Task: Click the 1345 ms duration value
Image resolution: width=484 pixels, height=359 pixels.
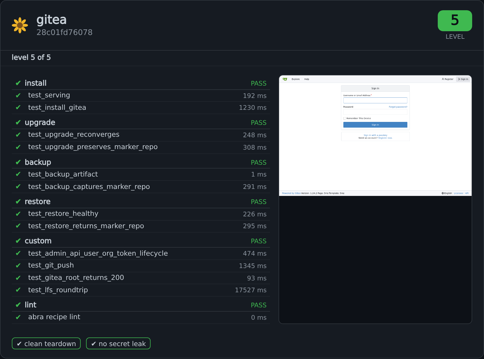Action: pyautogui.click(x=253, y=266)
